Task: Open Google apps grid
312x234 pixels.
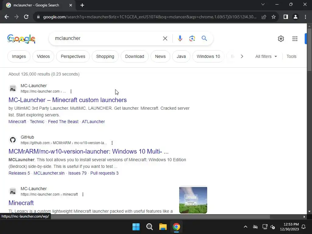Action: coord(295,39)
